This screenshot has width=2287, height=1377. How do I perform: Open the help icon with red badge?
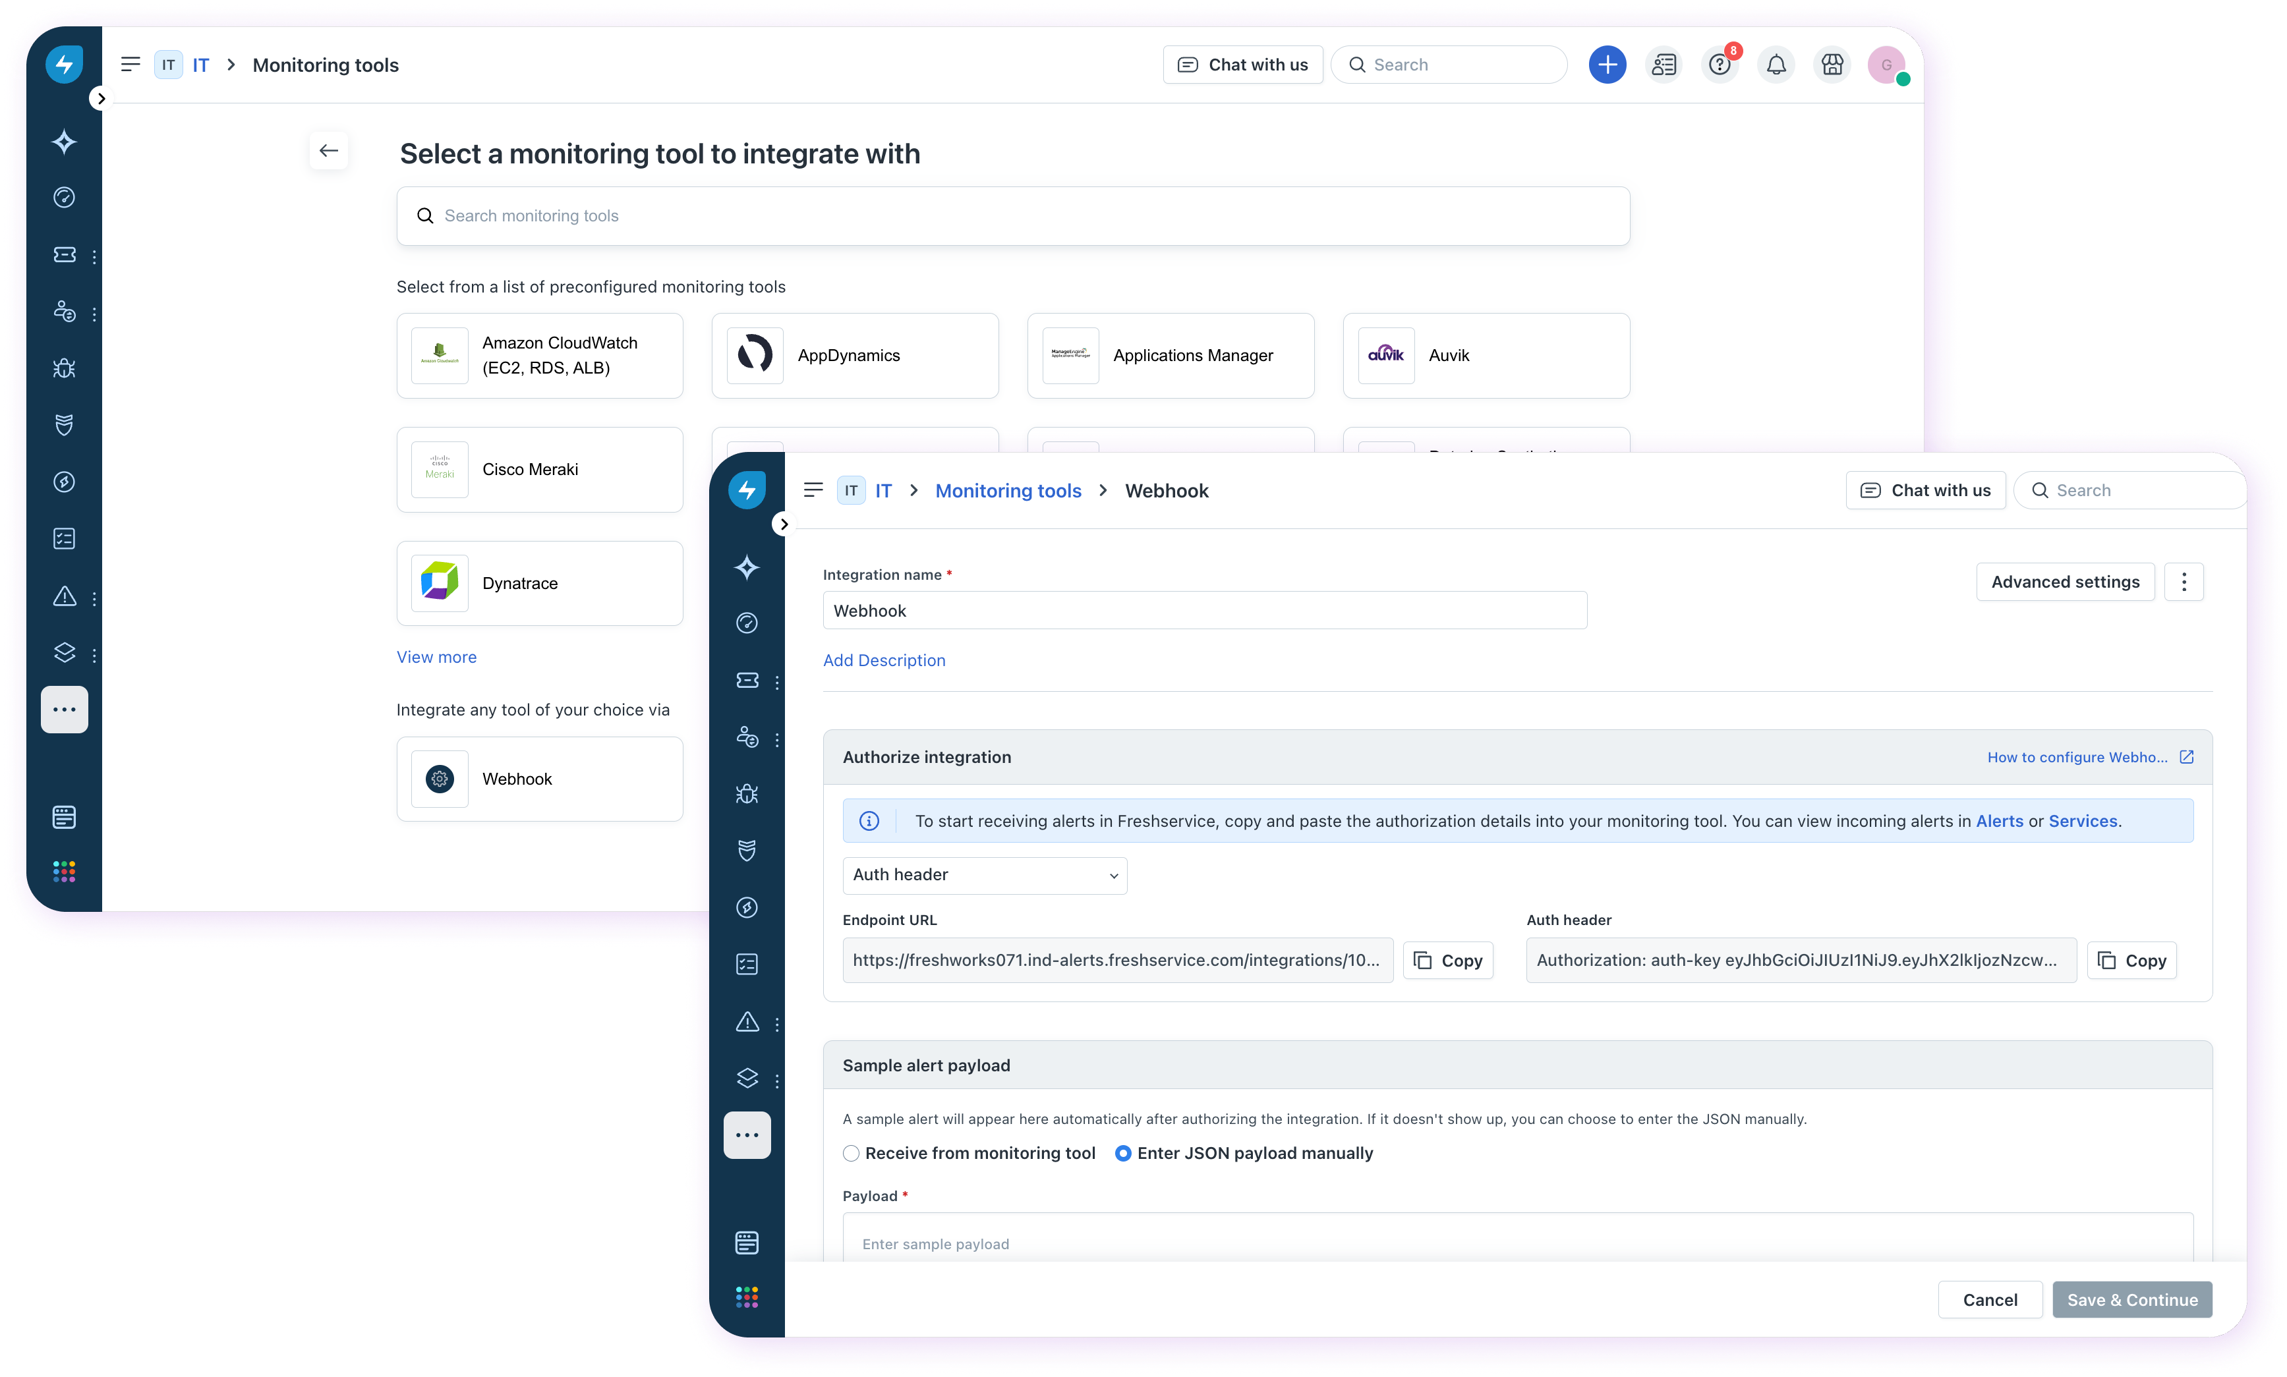point(1719,65)
